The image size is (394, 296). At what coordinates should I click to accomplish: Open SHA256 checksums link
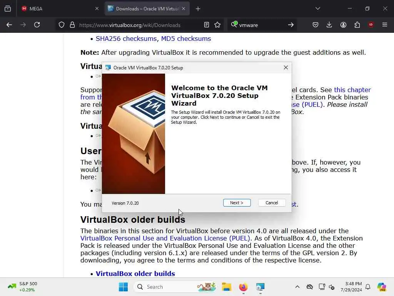(x=126, y=39)
